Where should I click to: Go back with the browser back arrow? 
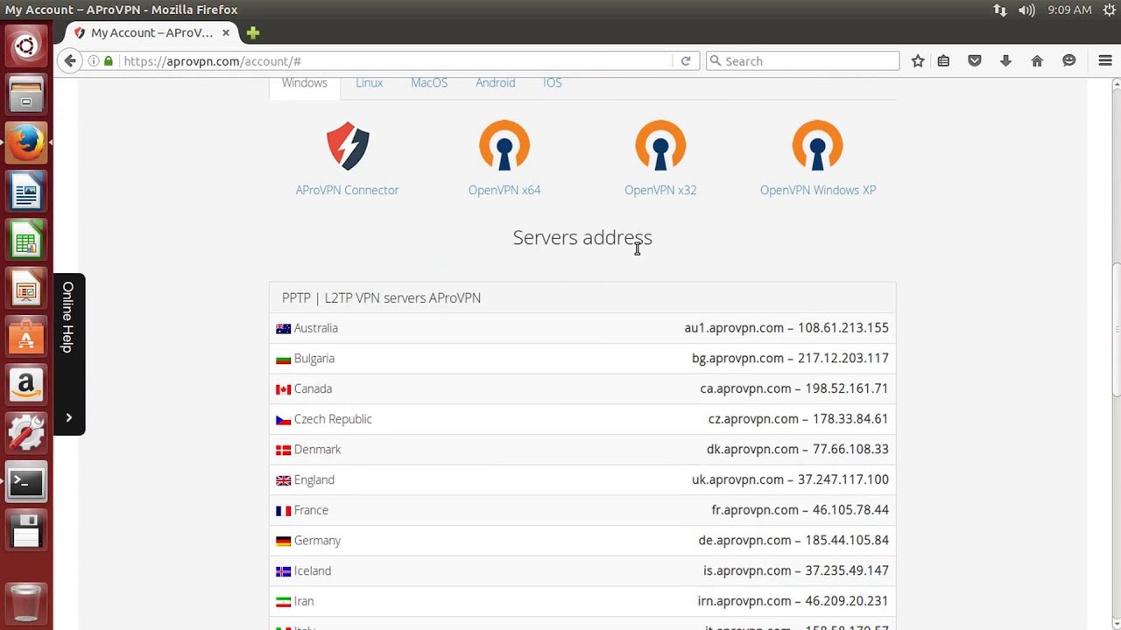click(x=70, y=60)
